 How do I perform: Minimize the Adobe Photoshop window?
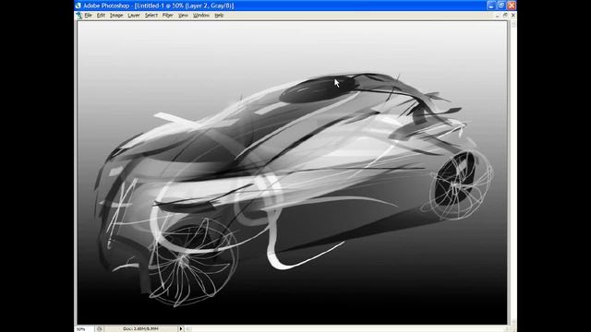pos(490,6)
